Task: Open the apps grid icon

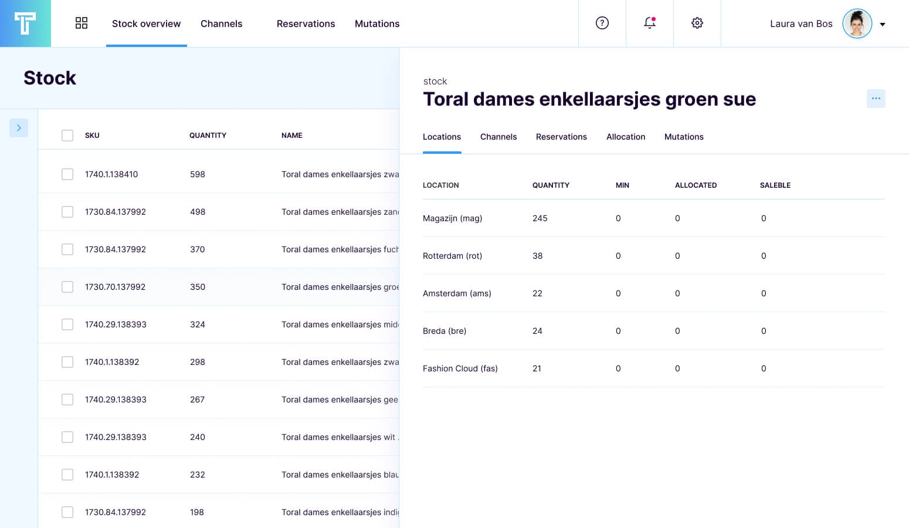Action: [x=82, y=23]
